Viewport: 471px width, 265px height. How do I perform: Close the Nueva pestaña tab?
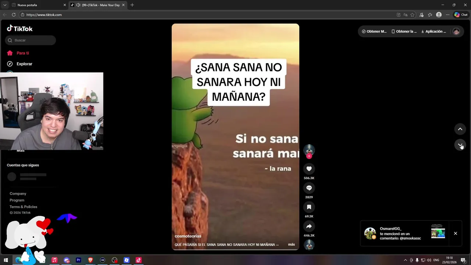pos(65,5)
